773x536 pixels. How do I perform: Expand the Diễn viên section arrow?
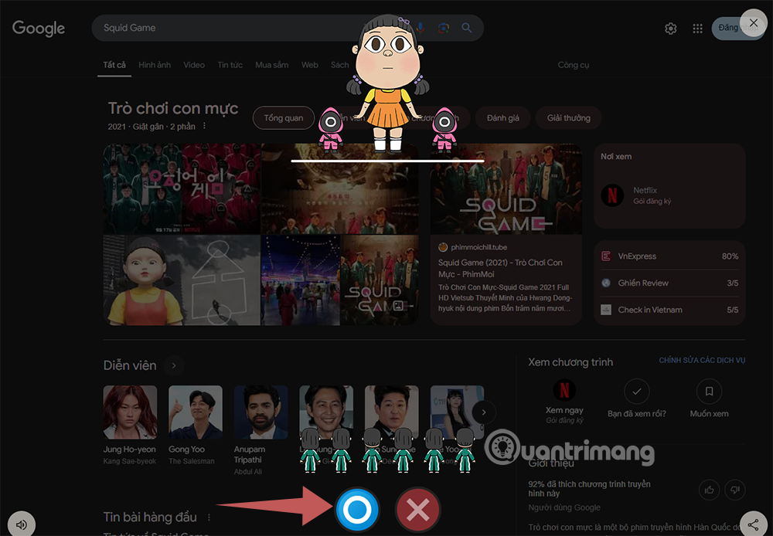[x=174, y=365]
